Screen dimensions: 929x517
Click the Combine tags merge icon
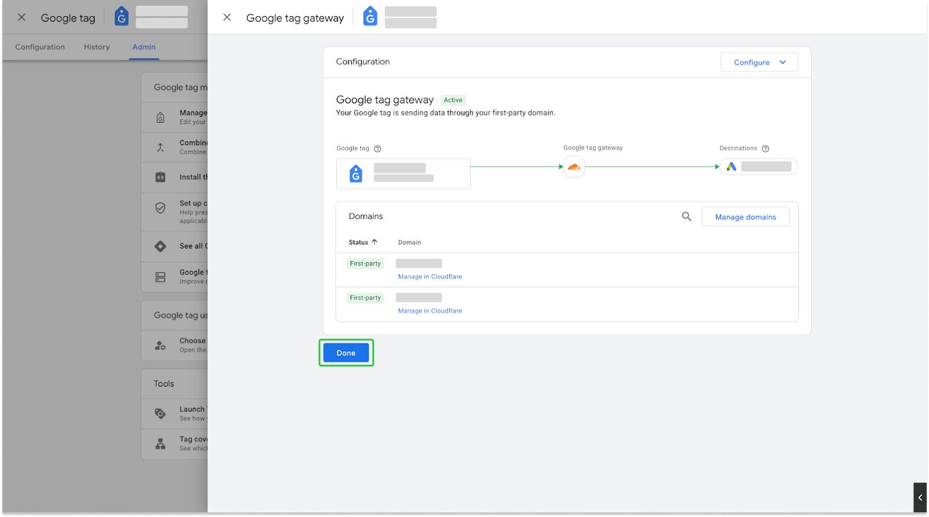pyautogui.click(x=160, y=147)
